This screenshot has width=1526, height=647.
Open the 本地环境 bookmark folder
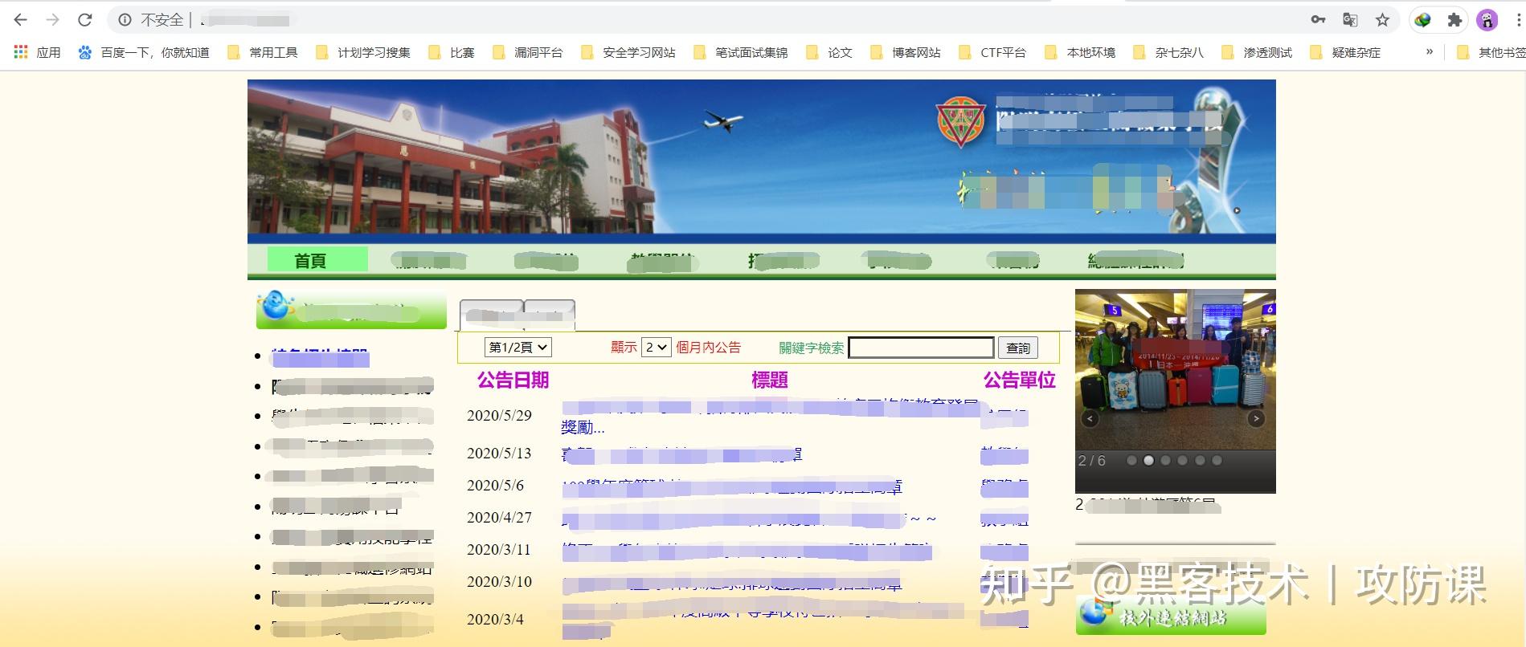tap(1081, 52)
